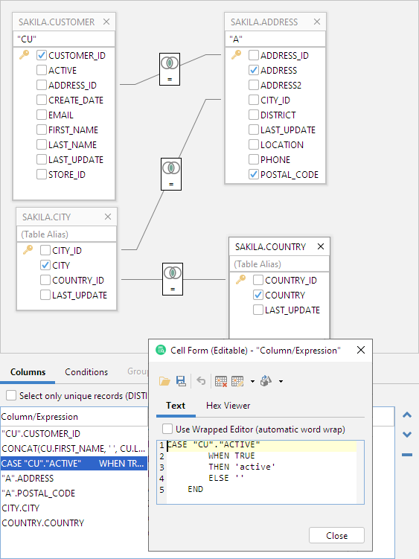
Task: Select the "A".ADDRESS column row
Action: point(74,479)
